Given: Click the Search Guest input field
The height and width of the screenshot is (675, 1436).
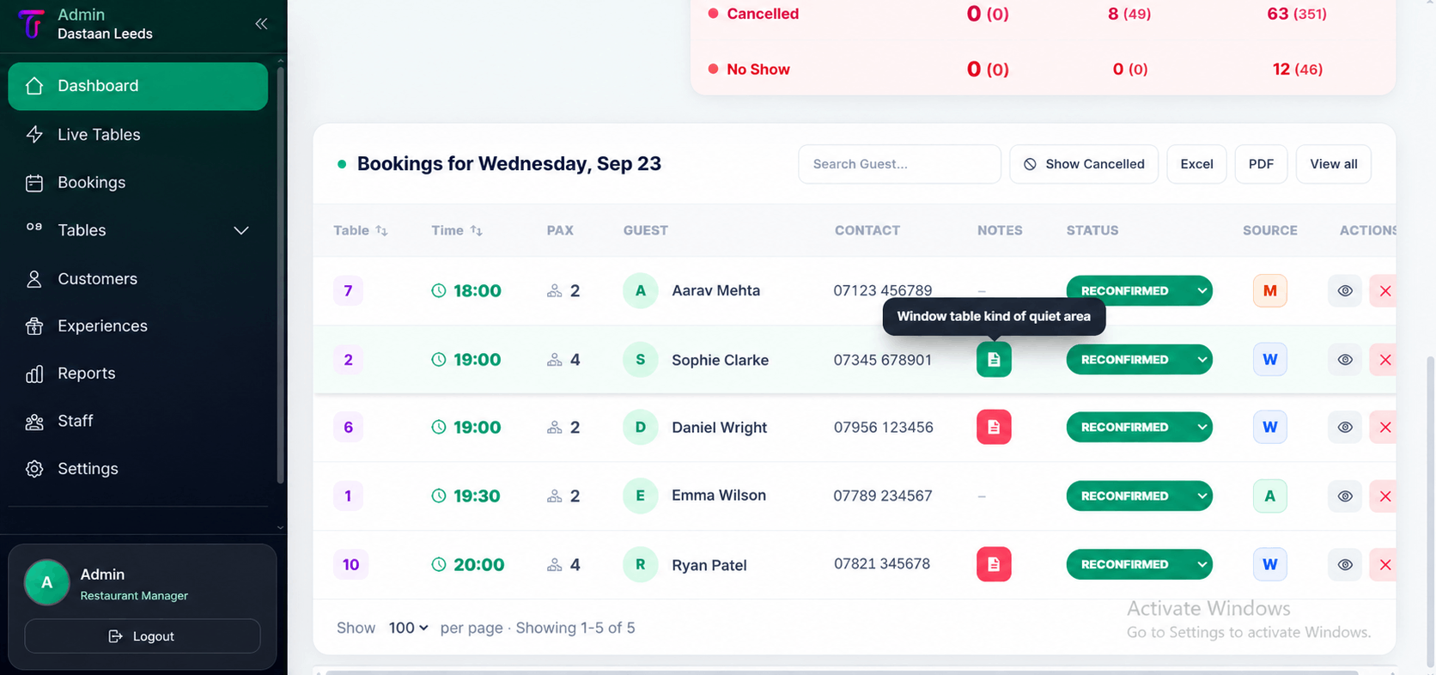Looking at the screenshot, I should click(899, 164).
